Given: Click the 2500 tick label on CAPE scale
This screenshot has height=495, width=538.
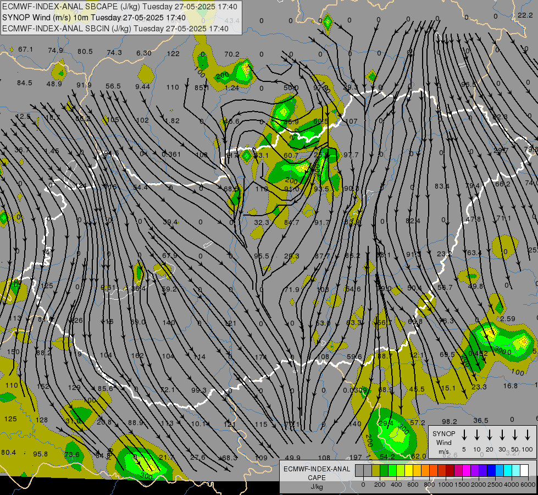Looking at the screenshot, I should [495, 485].
